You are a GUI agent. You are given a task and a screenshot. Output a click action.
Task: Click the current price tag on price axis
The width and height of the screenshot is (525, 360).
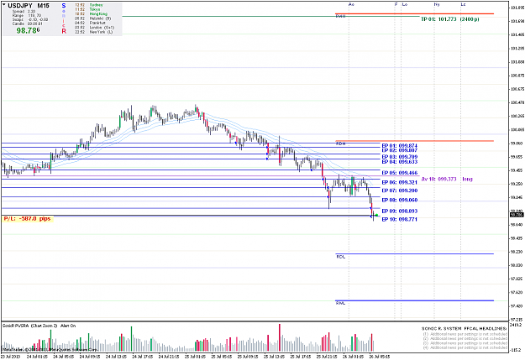click(x=517, y=215)
